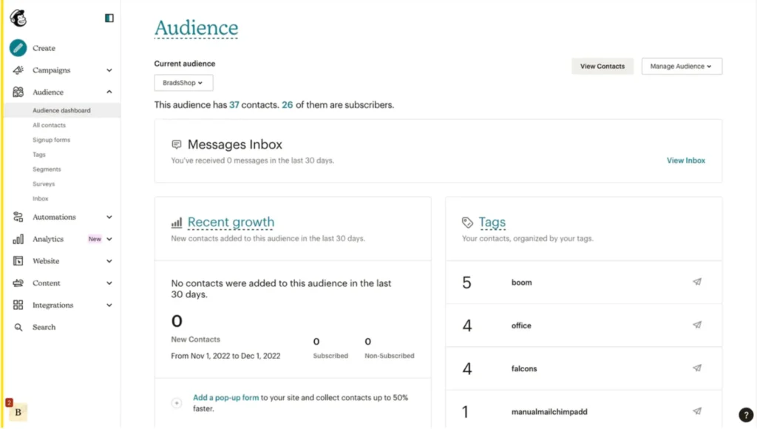Open the Create pen icon

tap(16, 48)
